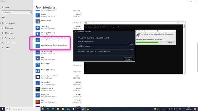This screenshot has width=198, height=111.
Task: Select the Microsoft Edge list icon
Action: click(x=37, y=64)
